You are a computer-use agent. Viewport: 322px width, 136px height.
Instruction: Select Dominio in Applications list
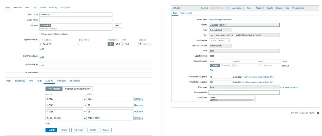[x=231, y=100]
